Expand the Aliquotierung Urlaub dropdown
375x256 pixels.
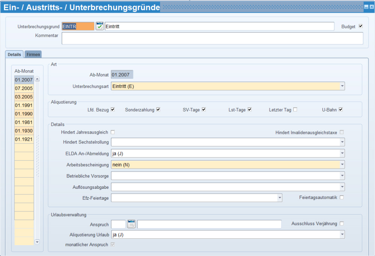point(342,235)
